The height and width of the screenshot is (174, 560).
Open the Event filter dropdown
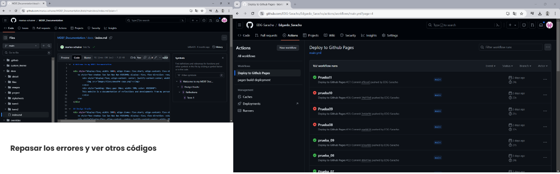490,66
